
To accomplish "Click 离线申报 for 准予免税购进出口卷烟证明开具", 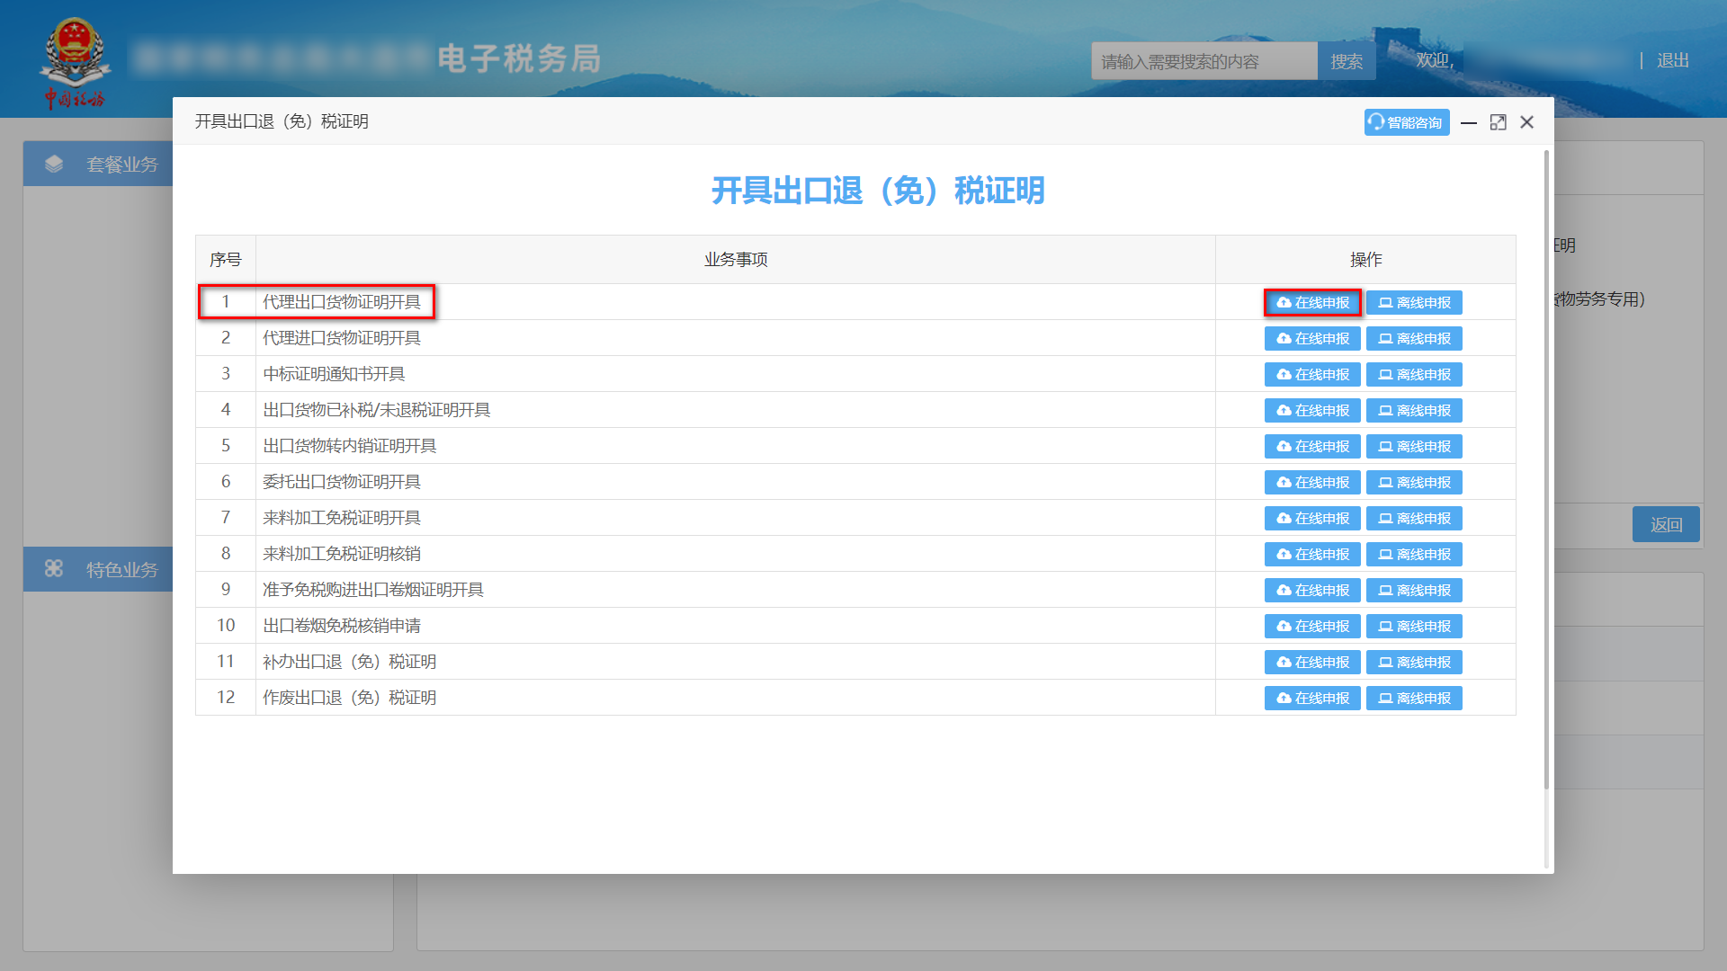I will click(1414, 590).
